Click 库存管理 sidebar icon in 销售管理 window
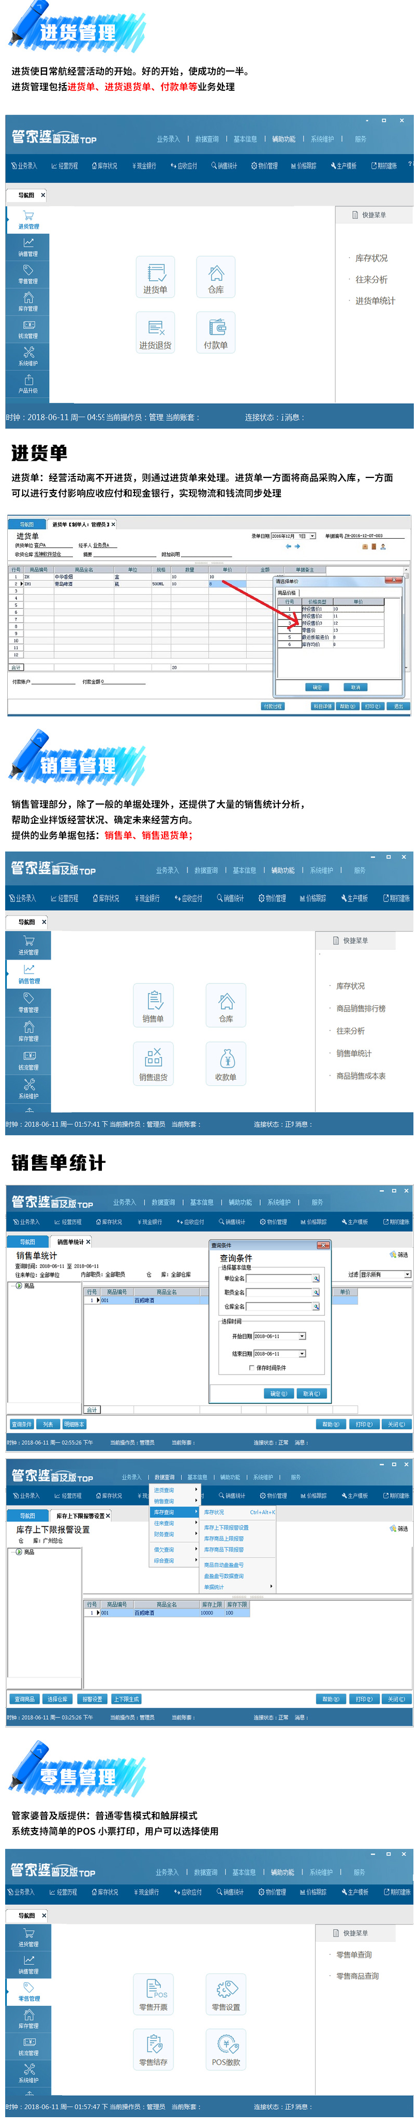419x2126 pixels. 28,1031
